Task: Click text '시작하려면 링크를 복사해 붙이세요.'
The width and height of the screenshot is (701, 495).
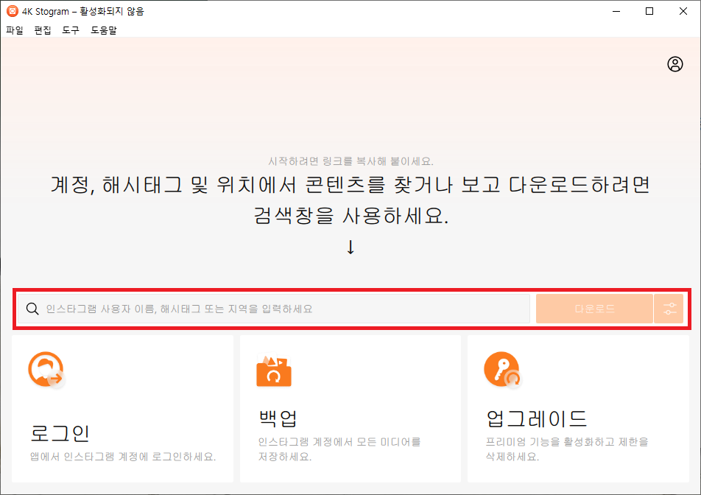Action: 351,161
